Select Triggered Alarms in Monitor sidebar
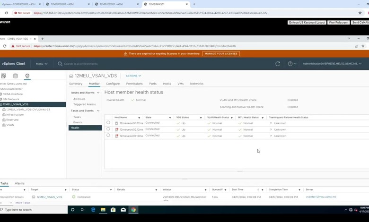 pyautogui.click(x=85, y=104)
